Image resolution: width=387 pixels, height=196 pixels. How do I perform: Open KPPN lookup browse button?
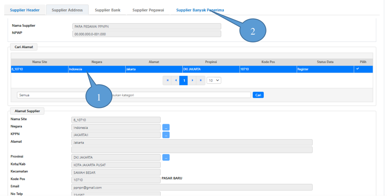pyautogui.click(x=166, y=135)
